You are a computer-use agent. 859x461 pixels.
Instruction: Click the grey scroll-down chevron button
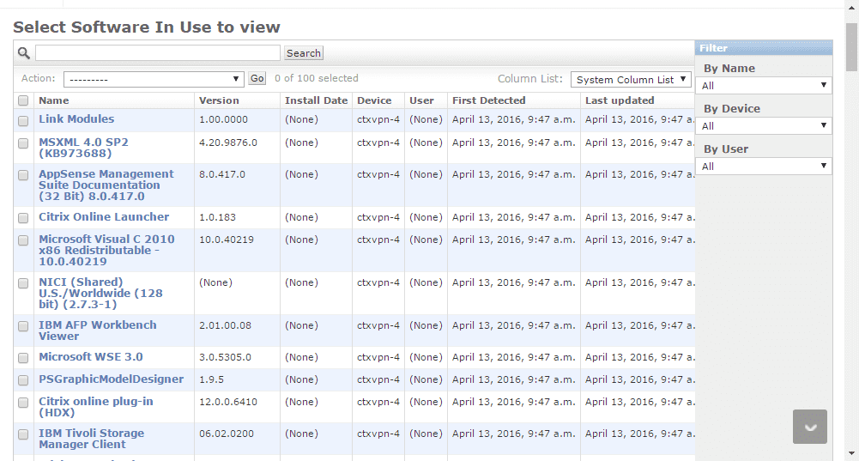[810, 427]
